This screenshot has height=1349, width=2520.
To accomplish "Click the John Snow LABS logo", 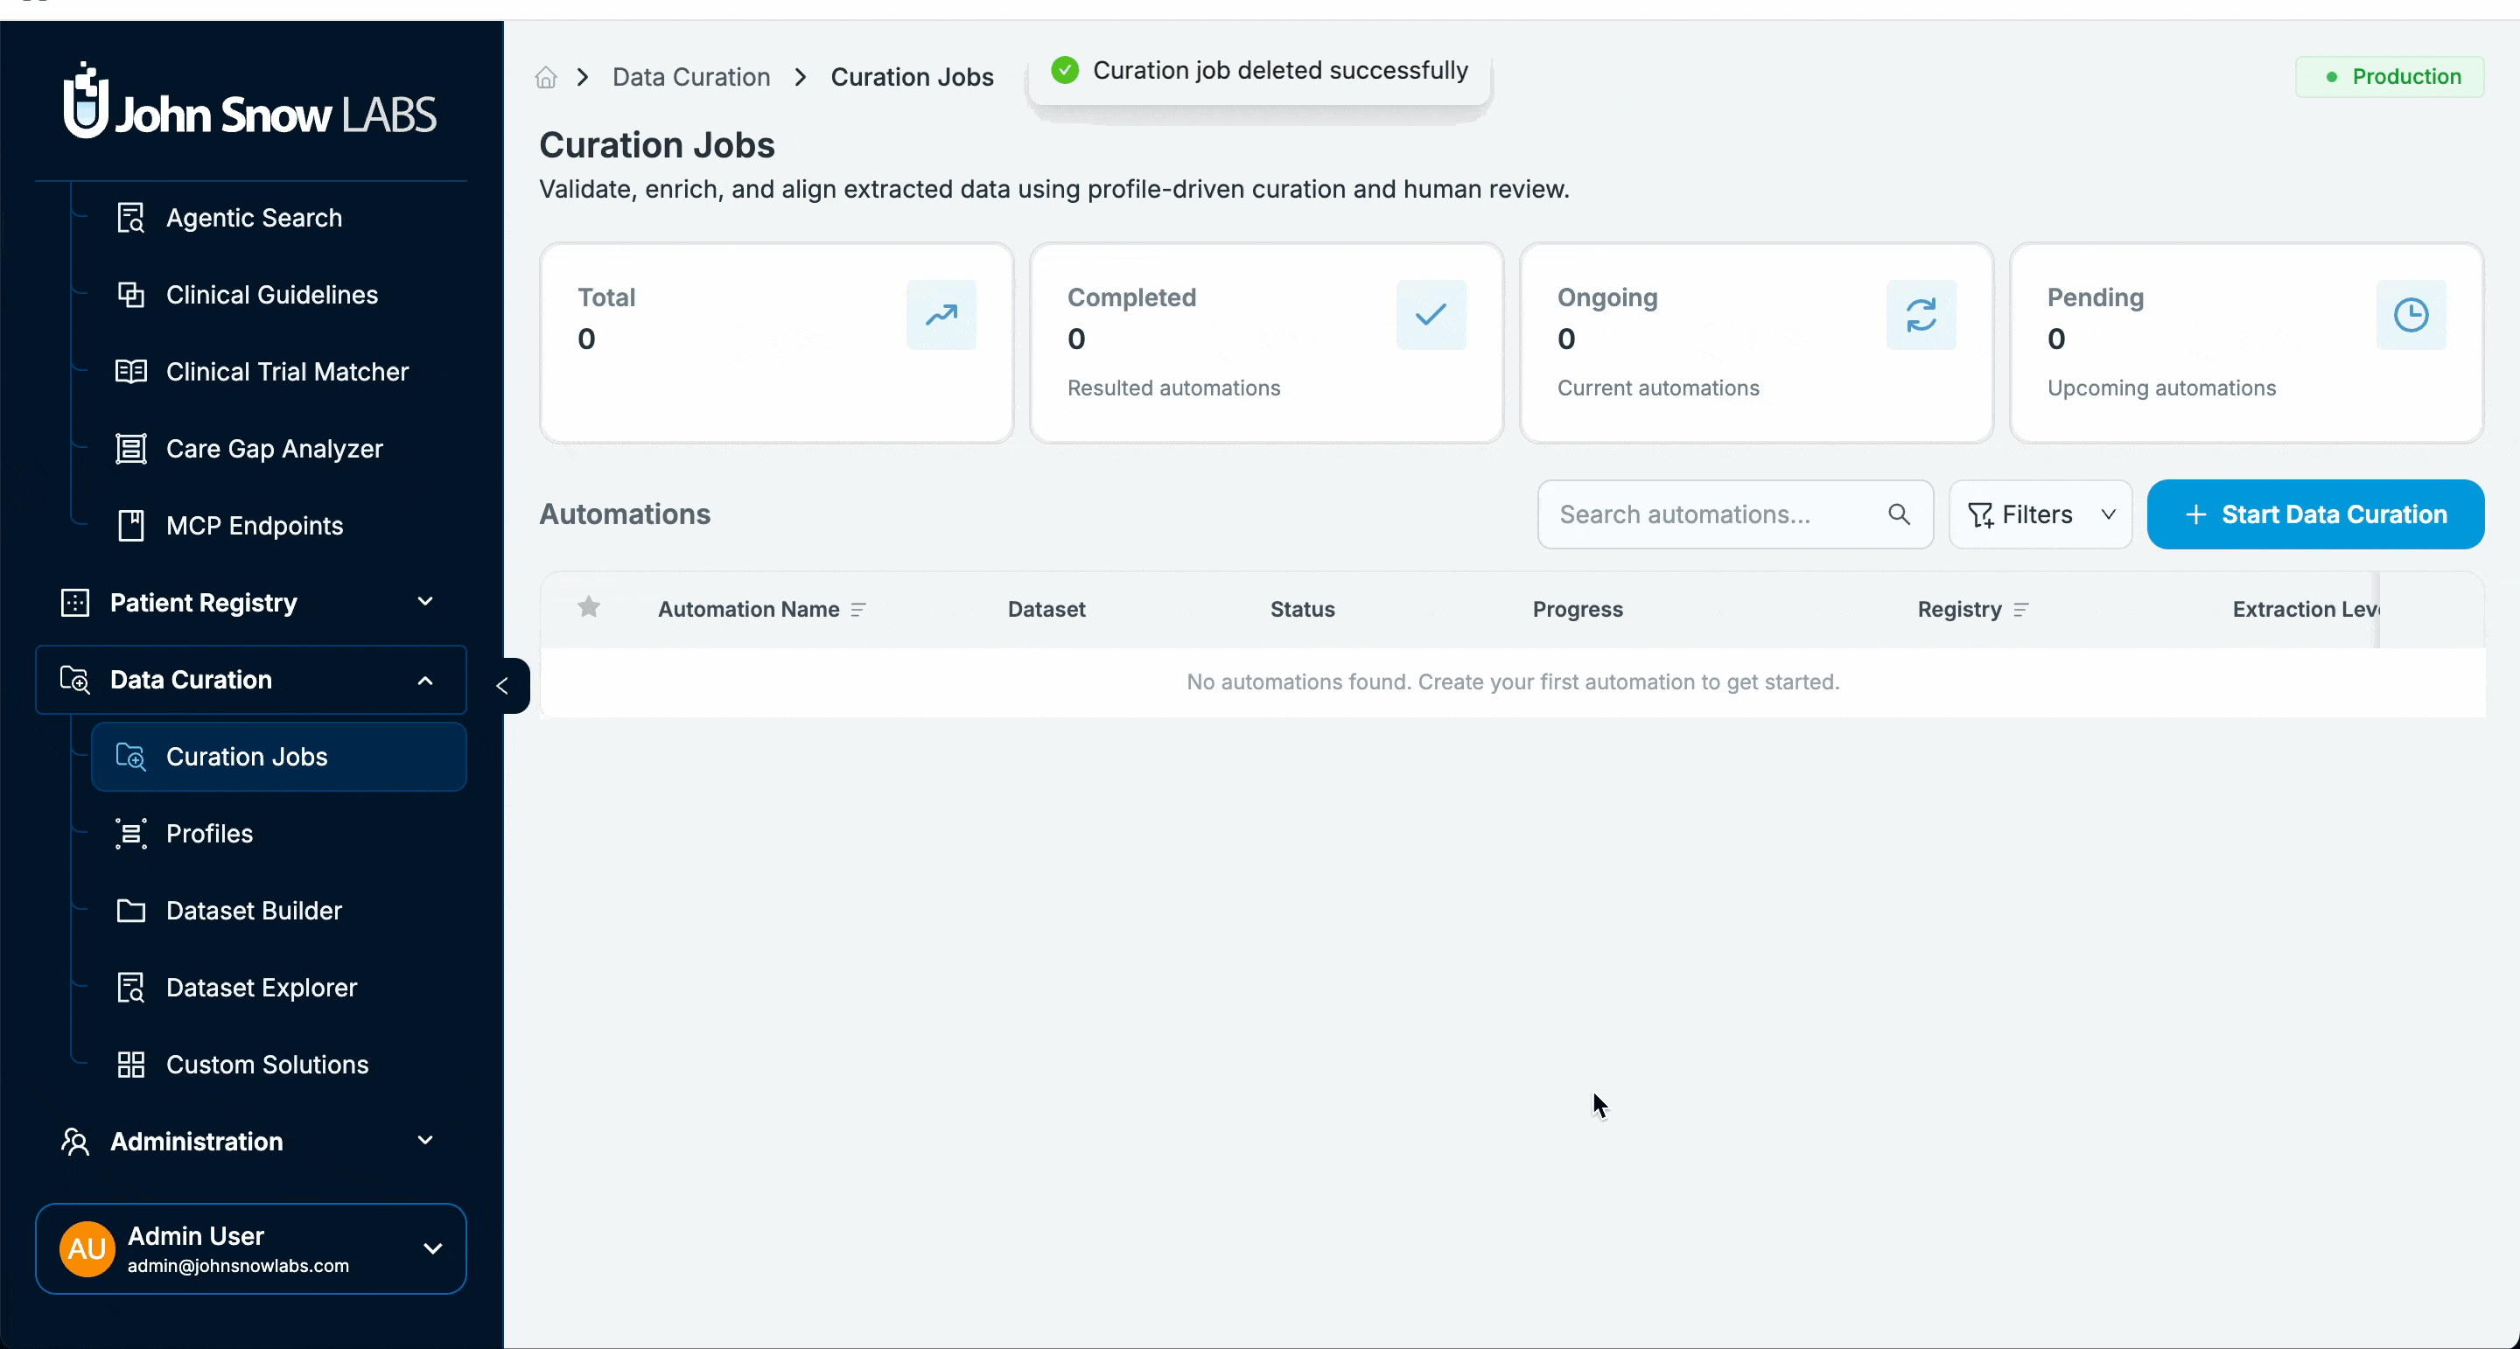I will pyautogui.click(x=250, y=101).
